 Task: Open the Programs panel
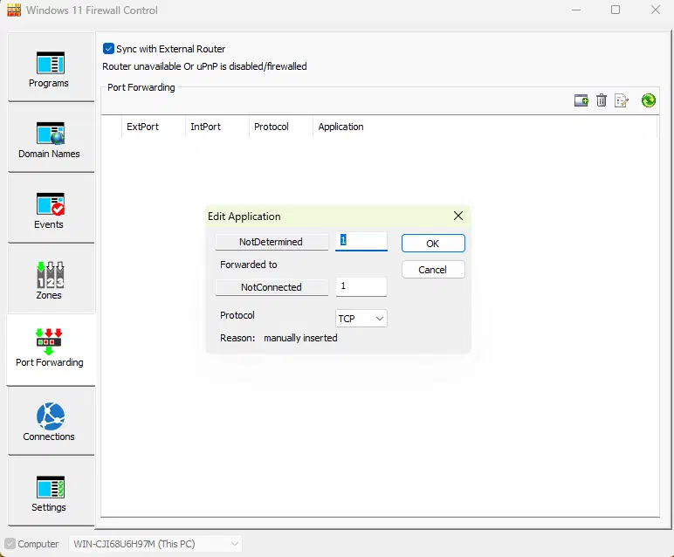click(x=51, y=67)
